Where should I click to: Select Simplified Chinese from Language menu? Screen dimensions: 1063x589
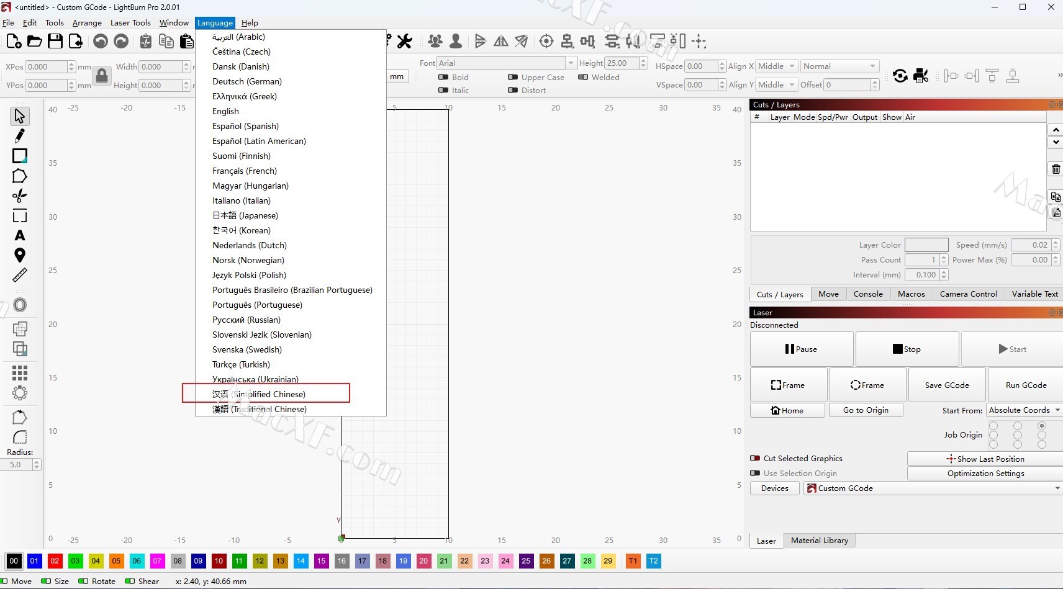click(x=259, y=394)
